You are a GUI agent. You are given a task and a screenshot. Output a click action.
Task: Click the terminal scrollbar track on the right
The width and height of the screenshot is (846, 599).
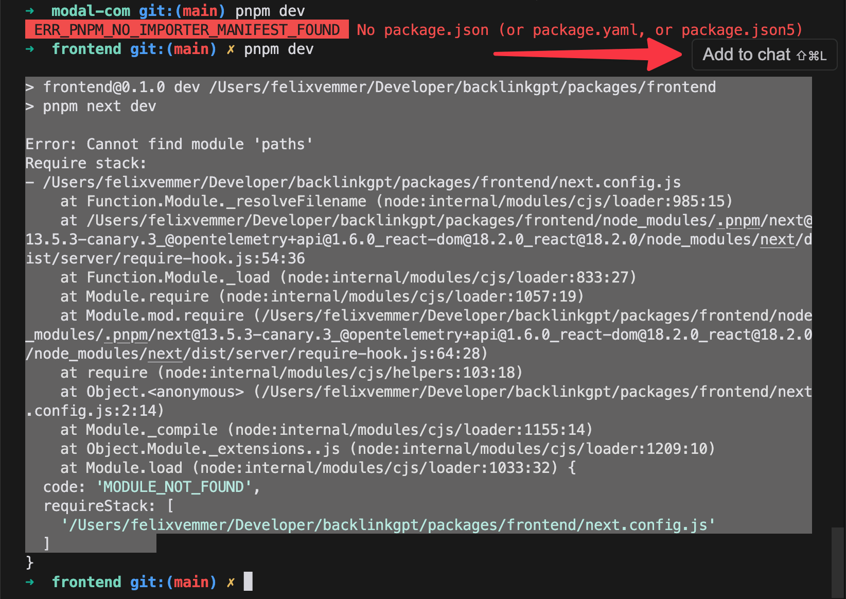tap(838, 562)
